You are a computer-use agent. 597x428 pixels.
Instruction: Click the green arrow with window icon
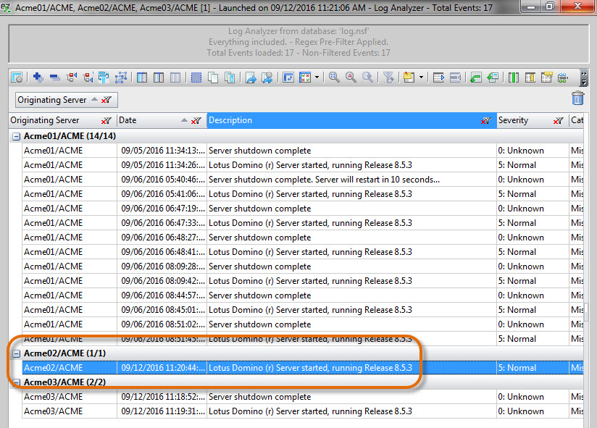coord(493,77)
